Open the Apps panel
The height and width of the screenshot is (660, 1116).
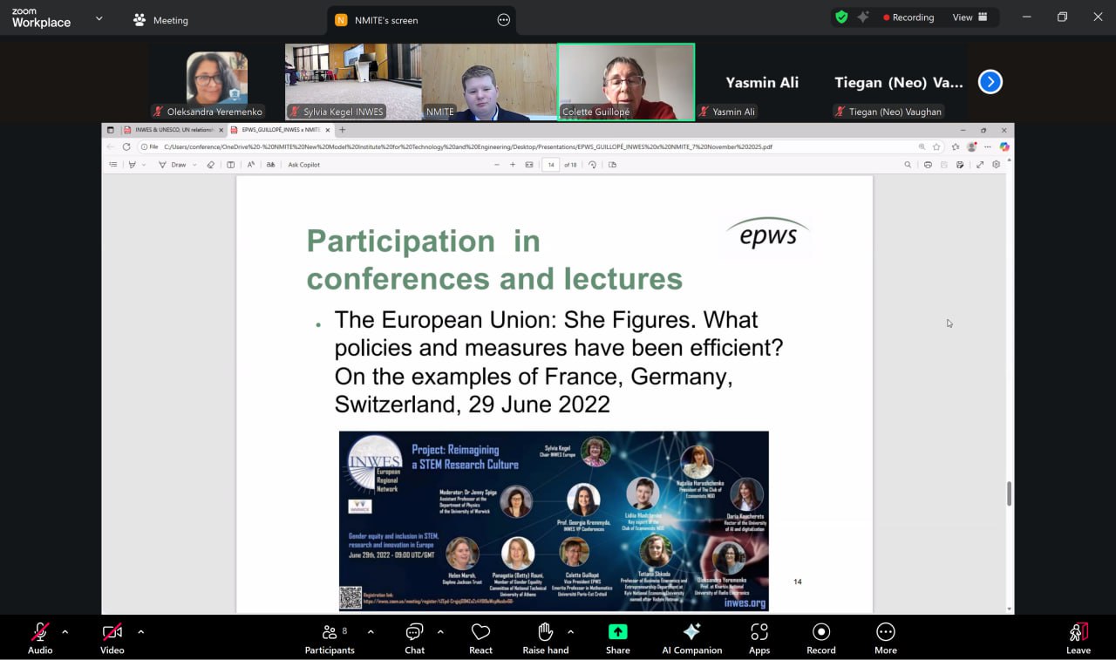pyautogui.click(x=759, y=637)
